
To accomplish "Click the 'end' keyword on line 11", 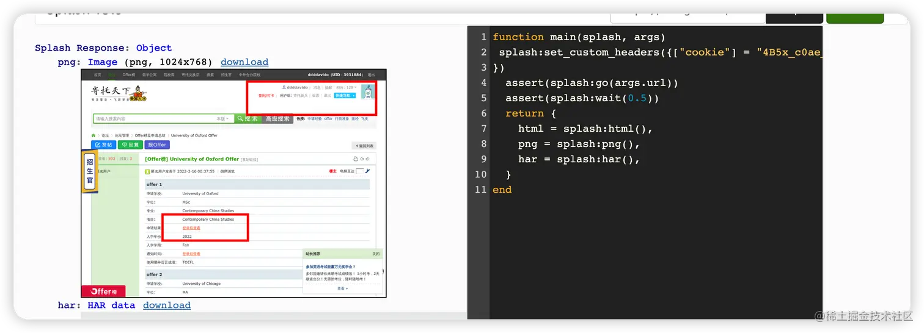I will tap(502, 190).
